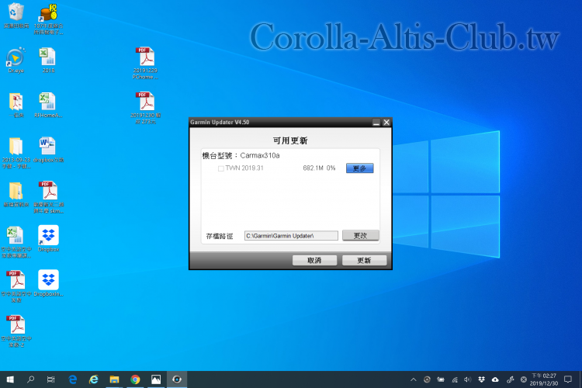Open File Explorer from the taskbar
Screen dimensions: 582x388
(x=114, y=379)
